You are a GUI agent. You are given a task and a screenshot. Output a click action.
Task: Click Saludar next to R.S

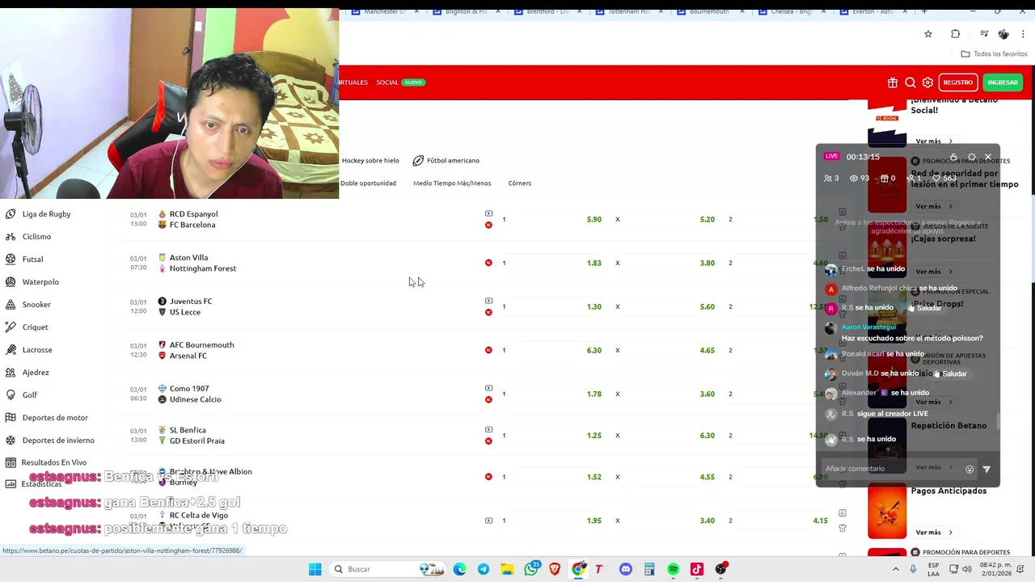pyautogui.click(x=925, y=308)
